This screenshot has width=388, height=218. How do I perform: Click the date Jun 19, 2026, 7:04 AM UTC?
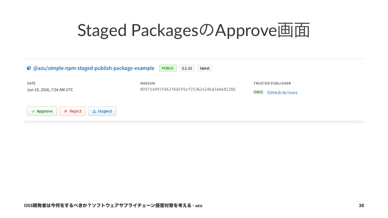coord(50,90)
